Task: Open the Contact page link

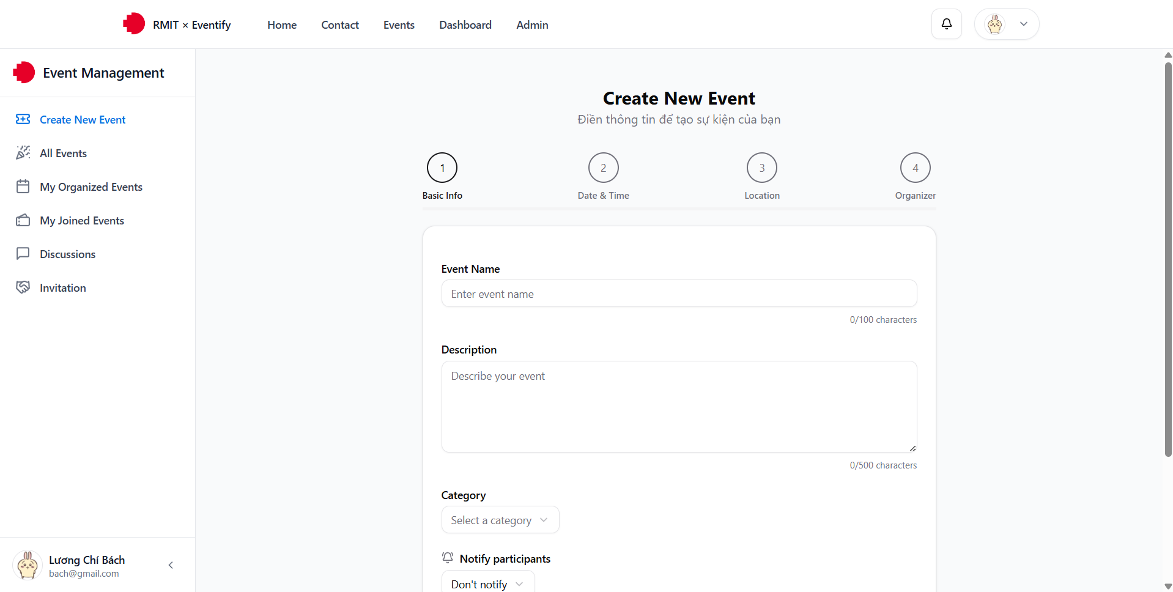Action: (340, 25)
